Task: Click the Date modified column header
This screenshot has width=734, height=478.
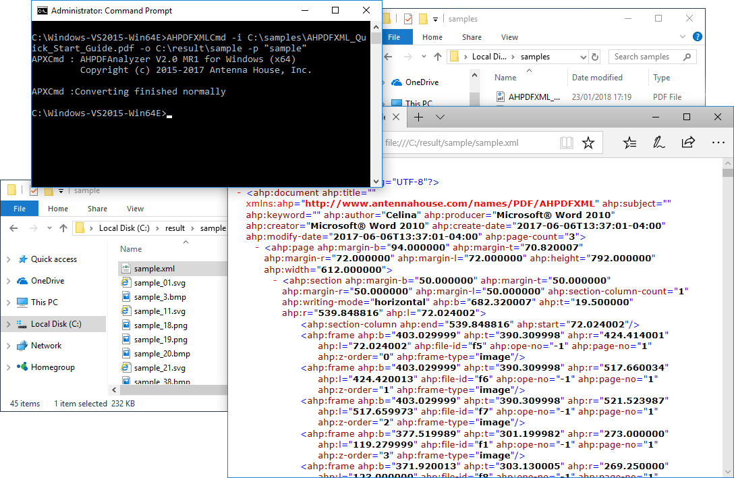Action: (597, 78)
